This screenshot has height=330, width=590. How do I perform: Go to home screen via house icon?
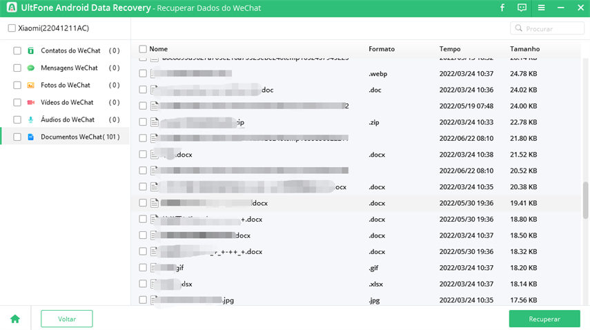click(14, 318)
